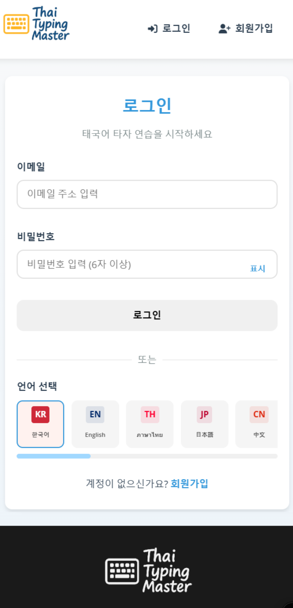This screenshot has width=293, height=608.
Task: Toggle password visibility with 표시
Action: (258, 269)
